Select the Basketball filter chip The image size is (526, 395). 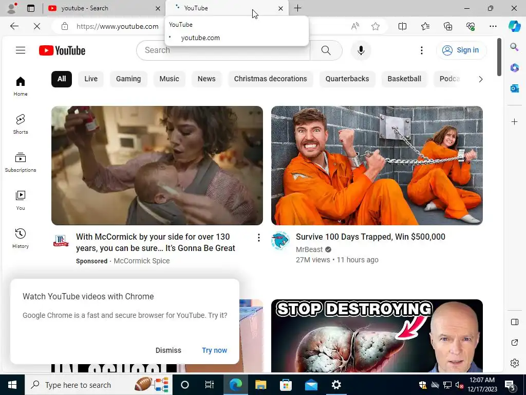(404, 79)
